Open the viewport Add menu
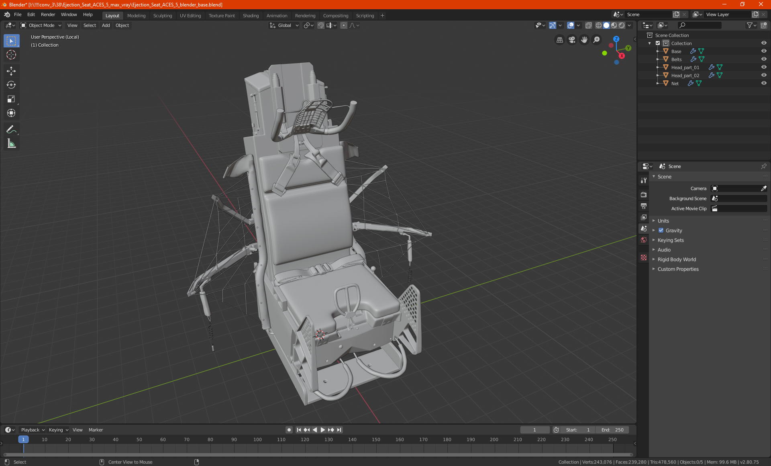The width and height of the screenshot is (771, 466). (106, 25)
